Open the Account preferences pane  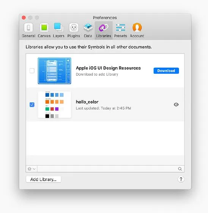[137, 30]
